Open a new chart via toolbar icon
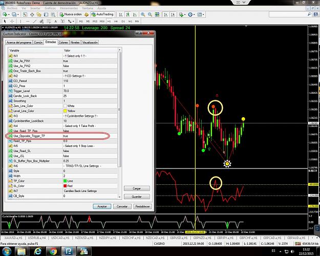Screen dimensions: 320x256 click(x=5, y=14)
